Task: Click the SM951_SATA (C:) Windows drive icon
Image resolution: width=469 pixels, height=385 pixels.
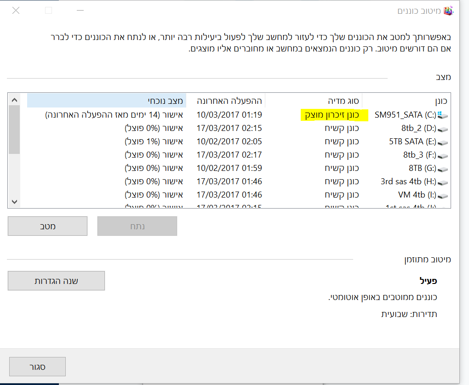Action: click(443, 115)
